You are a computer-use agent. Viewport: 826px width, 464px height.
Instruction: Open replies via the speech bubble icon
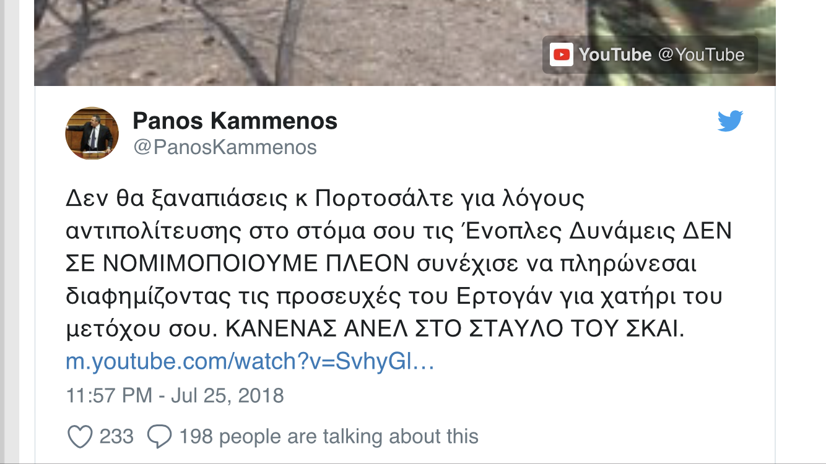pos(160,437)
